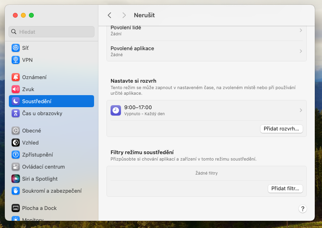Expand the Povolené aplikace row chevron
Screen dimensions: 322x228
[x=301, y=51]
